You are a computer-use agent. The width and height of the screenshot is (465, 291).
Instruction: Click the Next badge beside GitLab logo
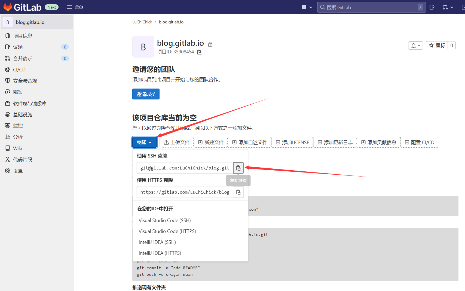pyautogui.click(x=52, y=7)
